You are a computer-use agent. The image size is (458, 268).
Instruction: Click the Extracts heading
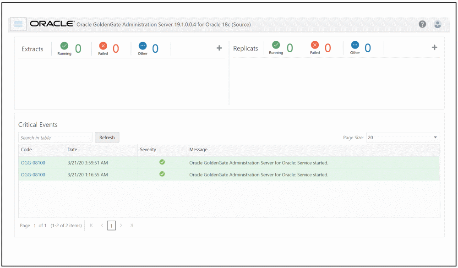(33, 49)
